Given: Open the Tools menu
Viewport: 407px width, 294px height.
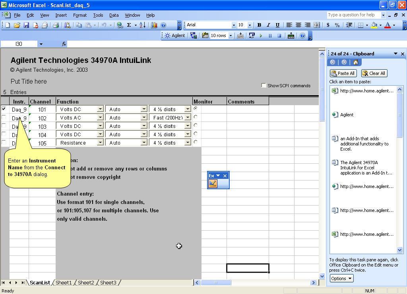Looking at the screenshot, I should [x=98, y=15].
